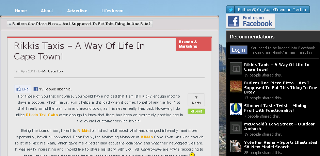Open Vote For Aisha Sports Illustrated link
Viewport: 320px width, 156px height.
pyautogui.click(x=281, y=144)
